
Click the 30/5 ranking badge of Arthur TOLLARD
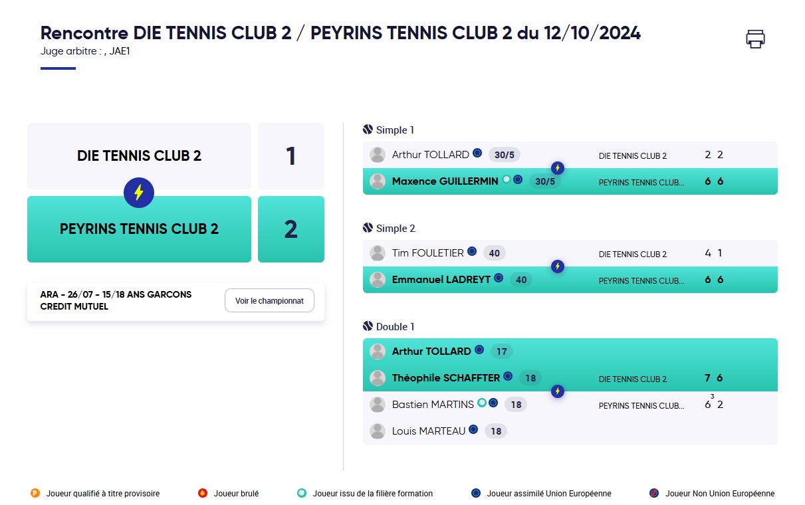(505, 155)
